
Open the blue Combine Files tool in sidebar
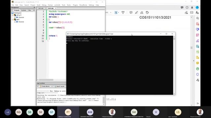tap(197, 29)
